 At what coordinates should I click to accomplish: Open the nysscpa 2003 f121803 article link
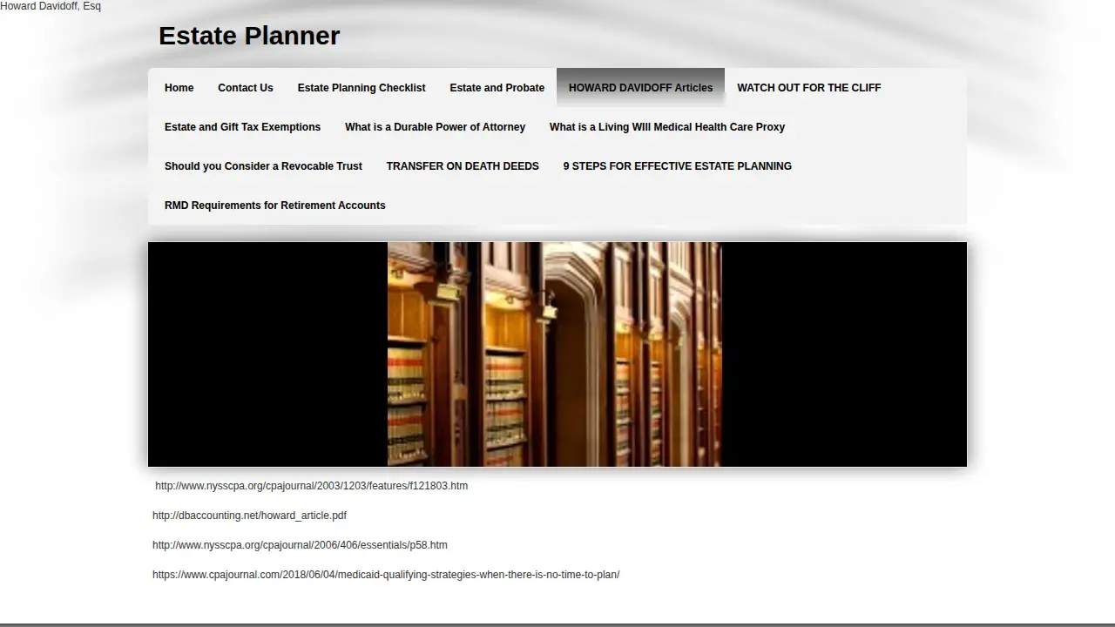pos(311,486)
